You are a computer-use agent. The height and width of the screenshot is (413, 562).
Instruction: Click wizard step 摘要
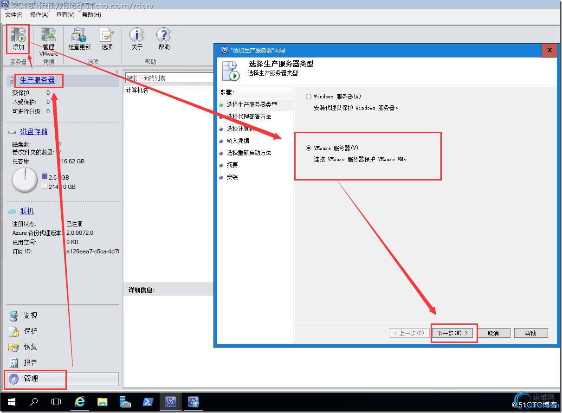[232, 165]
